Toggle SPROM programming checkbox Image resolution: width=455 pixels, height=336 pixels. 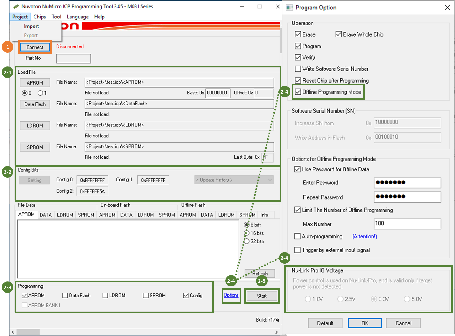(146, 296)
